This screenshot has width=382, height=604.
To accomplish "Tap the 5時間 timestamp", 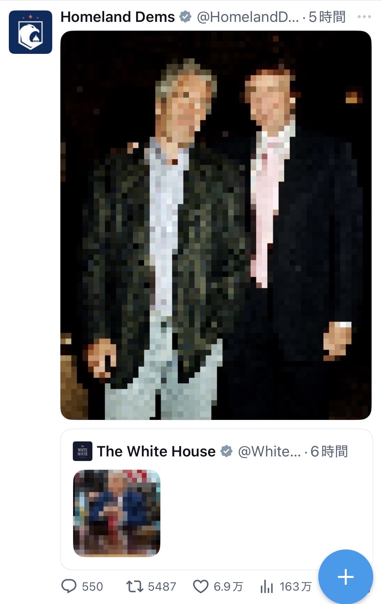I will [x=327, y=17].
